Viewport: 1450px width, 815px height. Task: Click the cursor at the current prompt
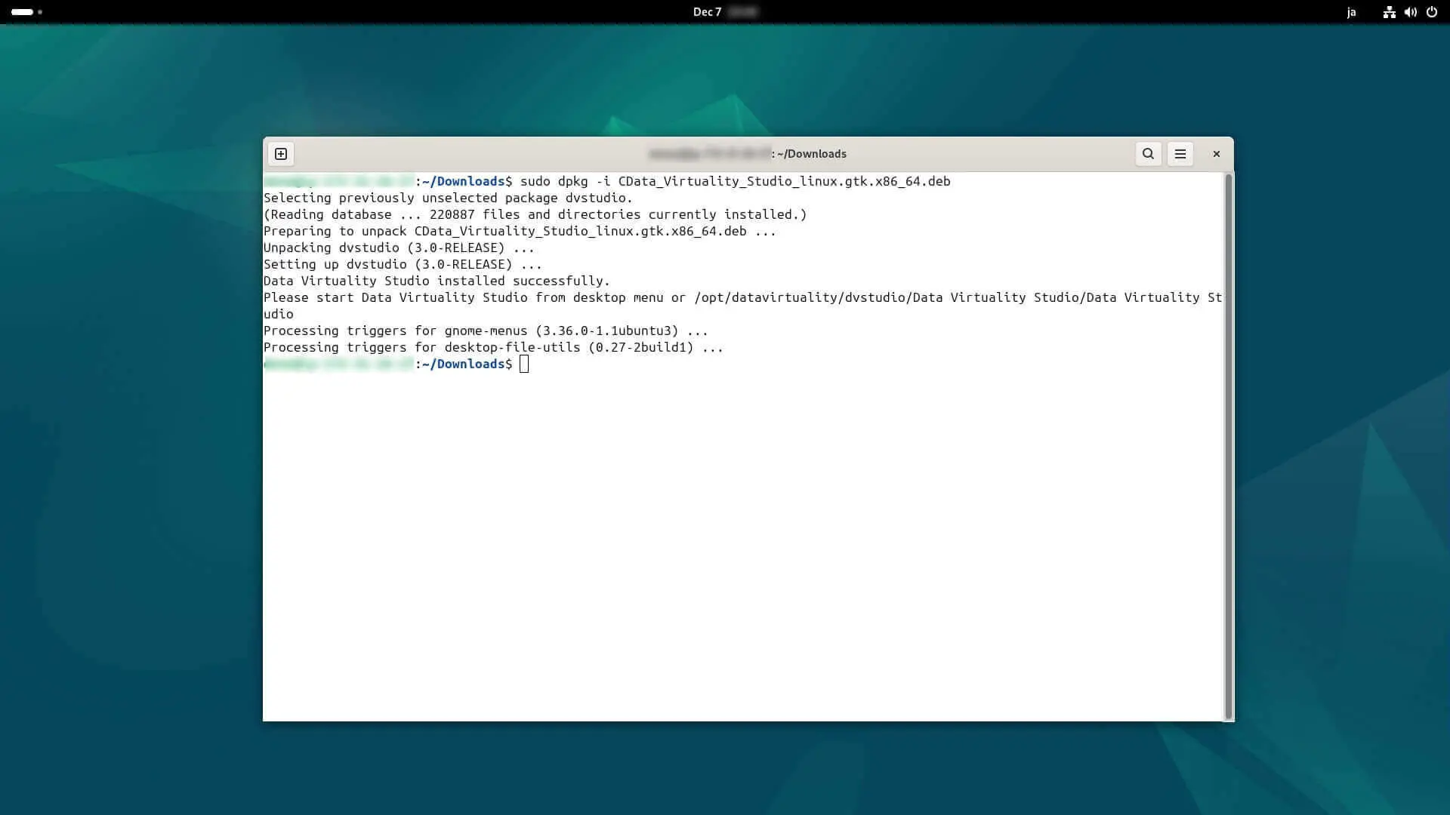[x=524, y=364]
